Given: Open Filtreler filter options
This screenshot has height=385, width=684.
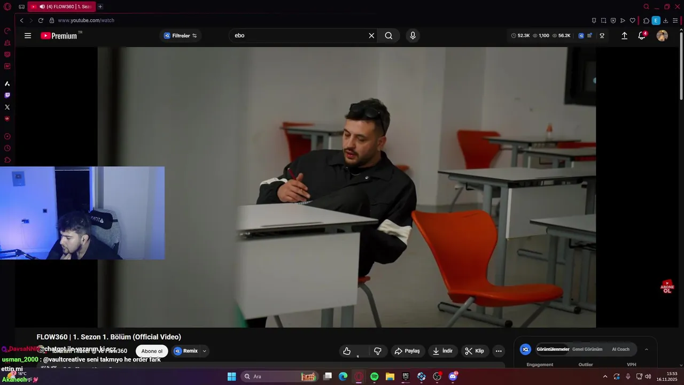Looking at the screenshot, I should point(180,36).
